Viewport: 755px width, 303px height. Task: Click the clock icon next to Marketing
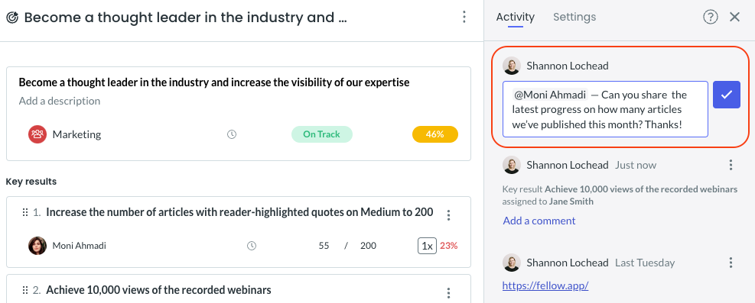pyautogui.click(x=232, y=134)
